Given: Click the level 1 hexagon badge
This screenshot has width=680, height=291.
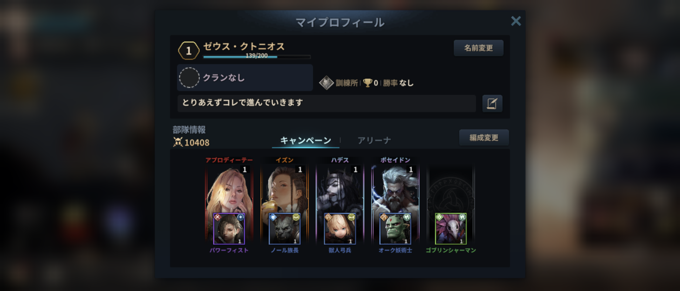Looking at the screenshot, I should point(189,50).
